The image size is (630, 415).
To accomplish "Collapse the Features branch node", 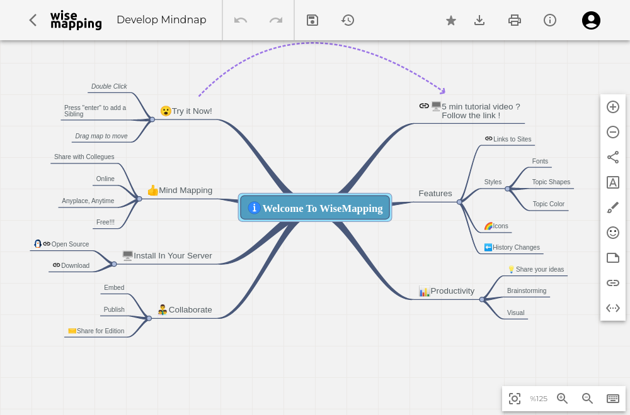I will [459, 202].
